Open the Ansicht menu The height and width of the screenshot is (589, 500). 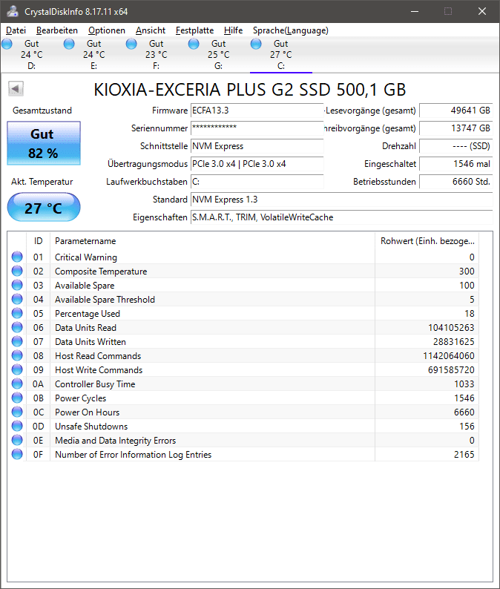tap(151, 30)
